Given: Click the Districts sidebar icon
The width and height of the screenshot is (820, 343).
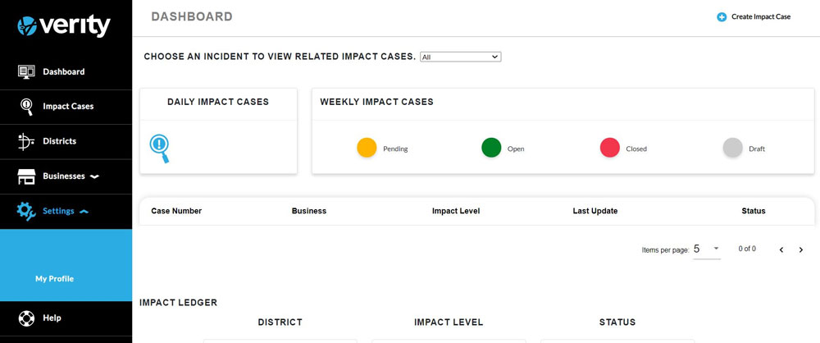Looking at the screenshot, I should (x=26, y=141).
